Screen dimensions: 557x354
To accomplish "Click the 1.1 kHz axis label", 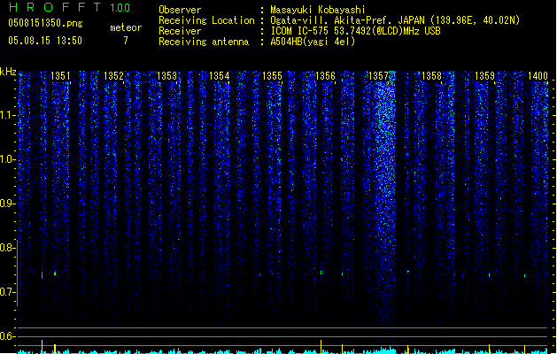I will pyautogui.click(x=7, y=115).
